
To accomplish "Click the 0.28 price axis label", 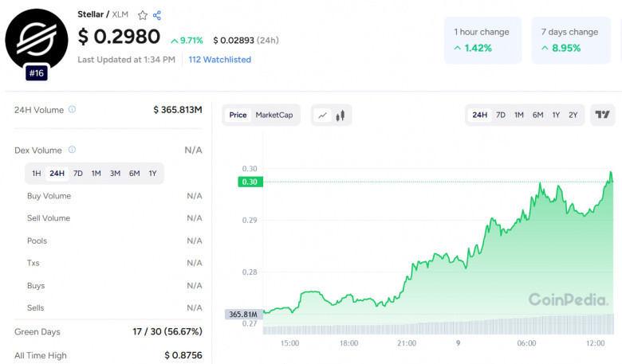I will 250,272.
